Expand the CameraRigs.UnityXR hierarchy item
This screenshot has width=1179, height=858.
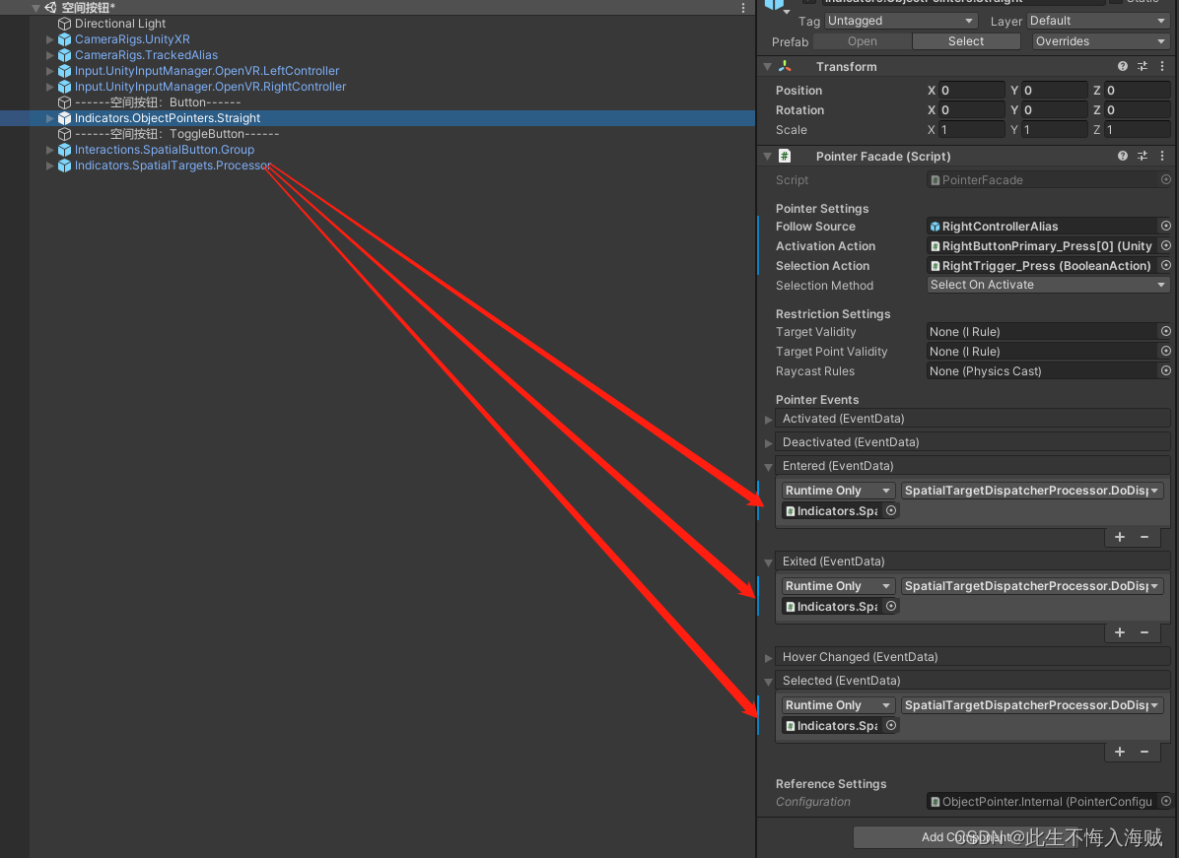click(x=47, y=38)
